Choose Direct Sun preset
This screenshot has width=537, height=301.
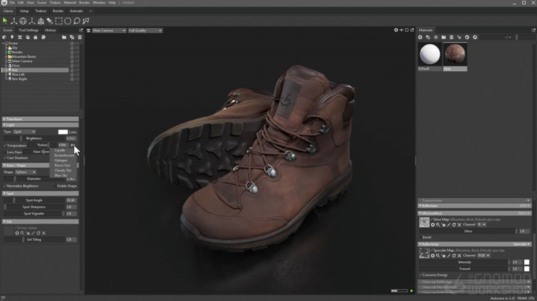(x=62, y=166)
